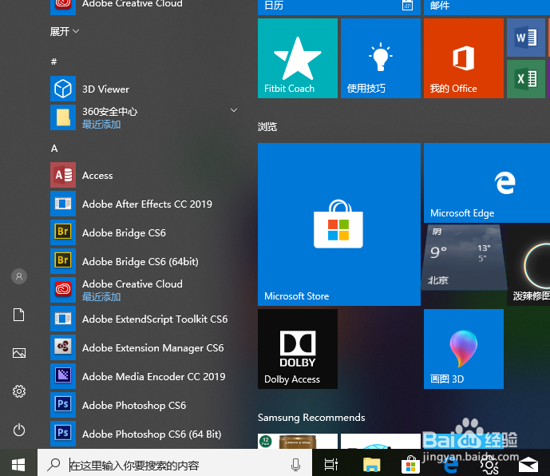Click the search magnifier icon
550x476 pixels.
click(x=53, y=465)
